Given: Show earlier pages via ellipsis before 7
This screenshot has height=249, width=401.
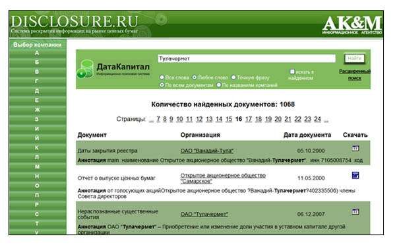Looking at the screenshot, I should (x=152, y=120).
